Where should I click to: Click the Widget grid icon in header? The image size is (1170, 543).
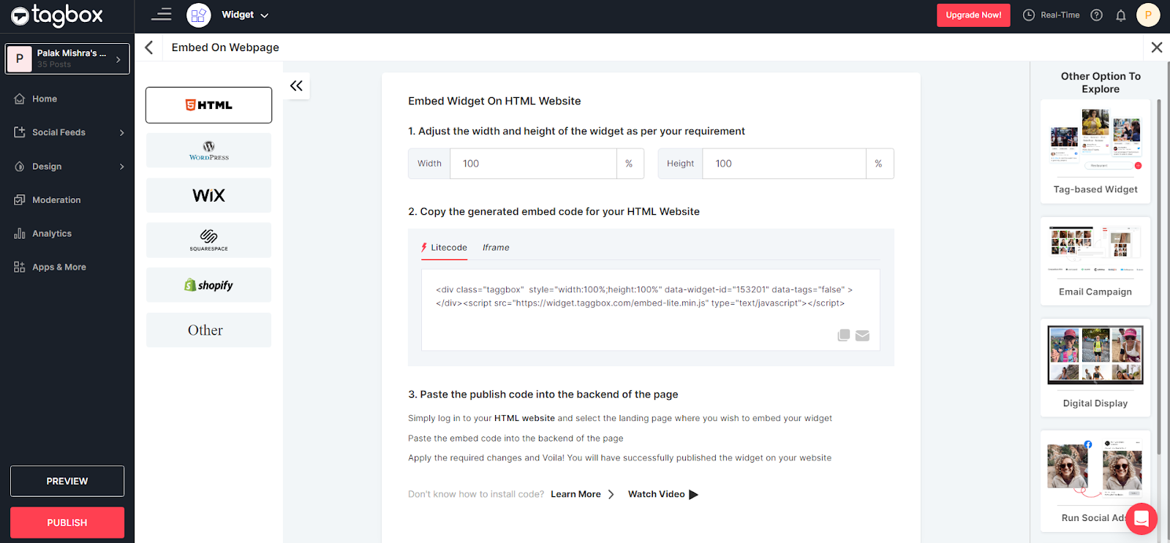click(x=199, y=15)
